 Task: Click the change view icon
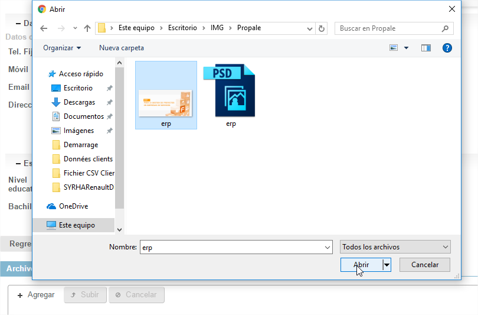click(x=394, y=48)
